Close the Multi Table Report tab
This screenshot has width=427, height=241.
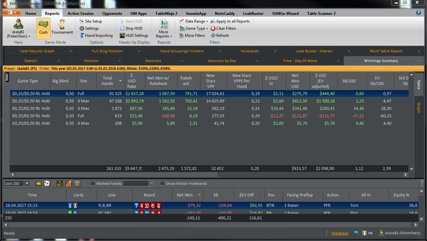[x=419, y=51]
